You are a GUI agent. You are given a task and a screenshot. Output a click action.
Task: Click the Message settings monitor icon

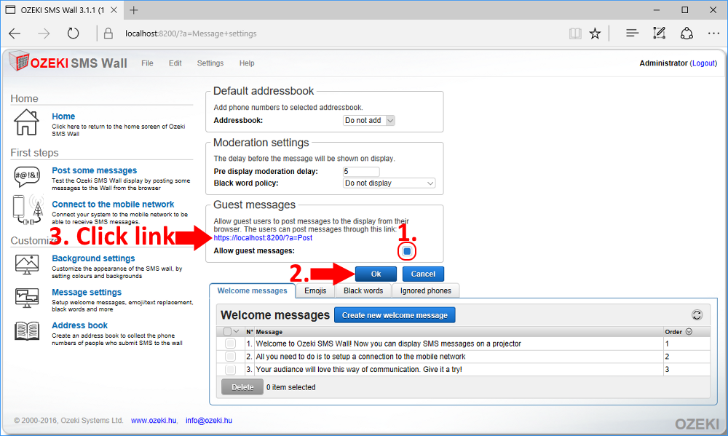point(27,298)
